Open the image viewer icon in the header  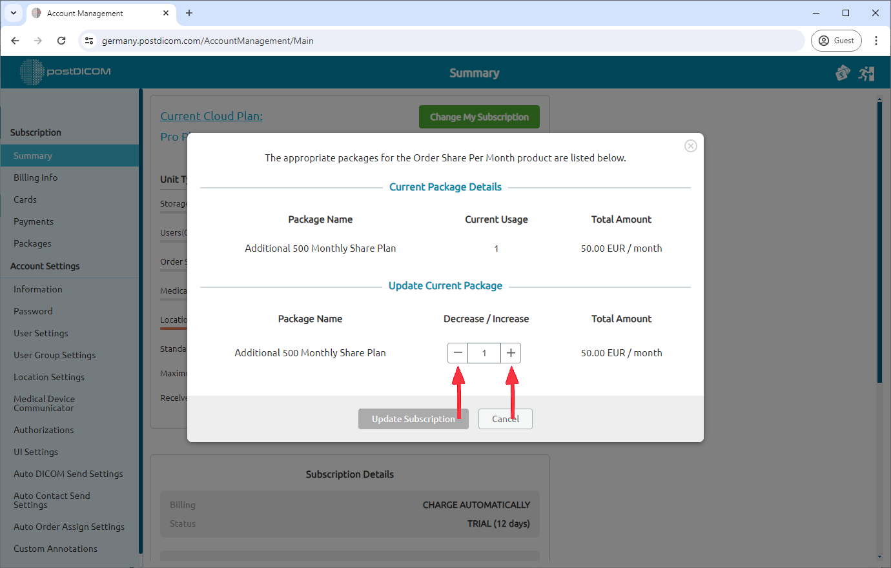tap(843, 73)
